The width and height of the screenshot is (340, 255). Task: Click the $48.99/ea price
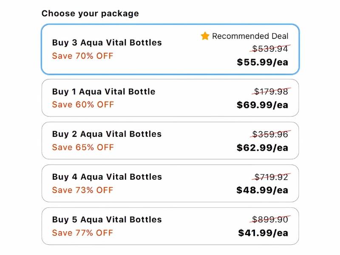[x=262, y=190]
